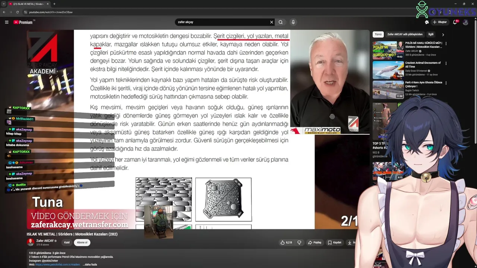Click the magnifier search button
The image size is (477, 268).
(x=281, y=22)
